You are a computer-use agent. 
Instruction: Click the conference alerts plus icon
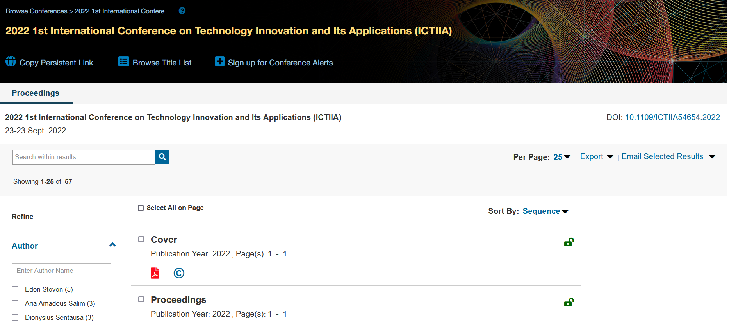[x=220, y=61]
